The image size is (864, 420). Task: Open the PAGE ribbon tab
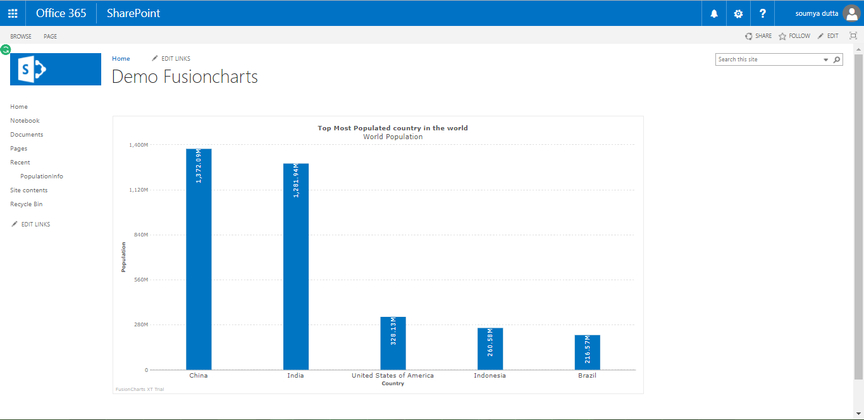click(50, 37)
